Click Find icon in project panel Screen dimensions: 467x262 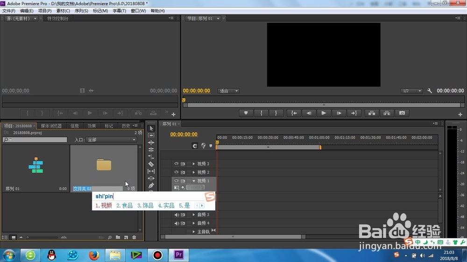[110, 237]
